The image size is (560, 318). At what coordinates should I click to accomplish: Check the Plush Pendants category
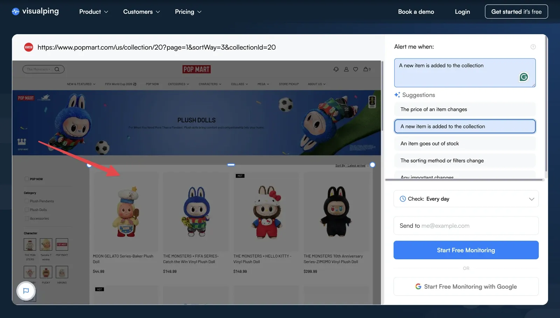coord(27,201)
